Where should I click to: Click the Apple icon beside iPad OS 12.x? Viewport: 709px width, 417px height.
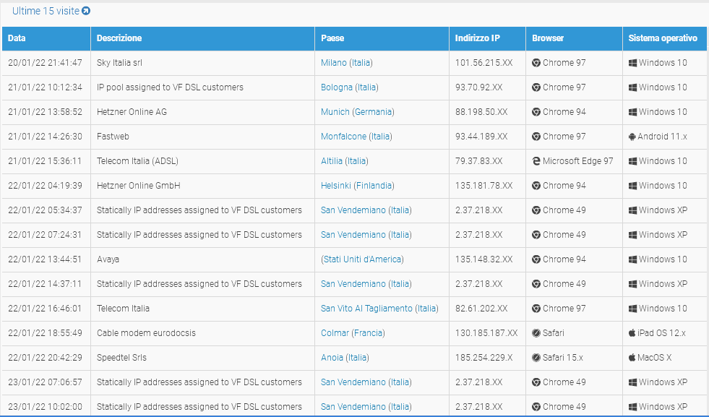632,333
